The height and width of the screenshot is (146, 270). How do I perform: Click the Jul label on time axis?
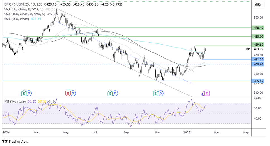(95, 132)
